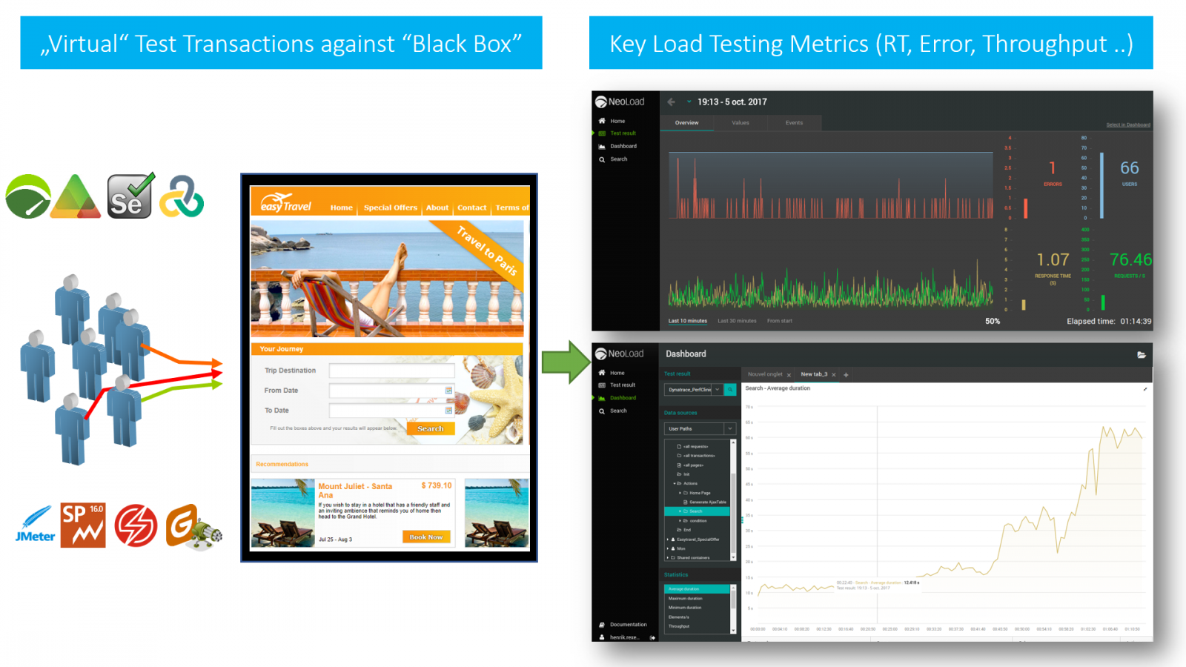Click the Search button on the easyTravel form
Screen dimensions: 1186x667
pyautogui.click(x=430, y=428)
